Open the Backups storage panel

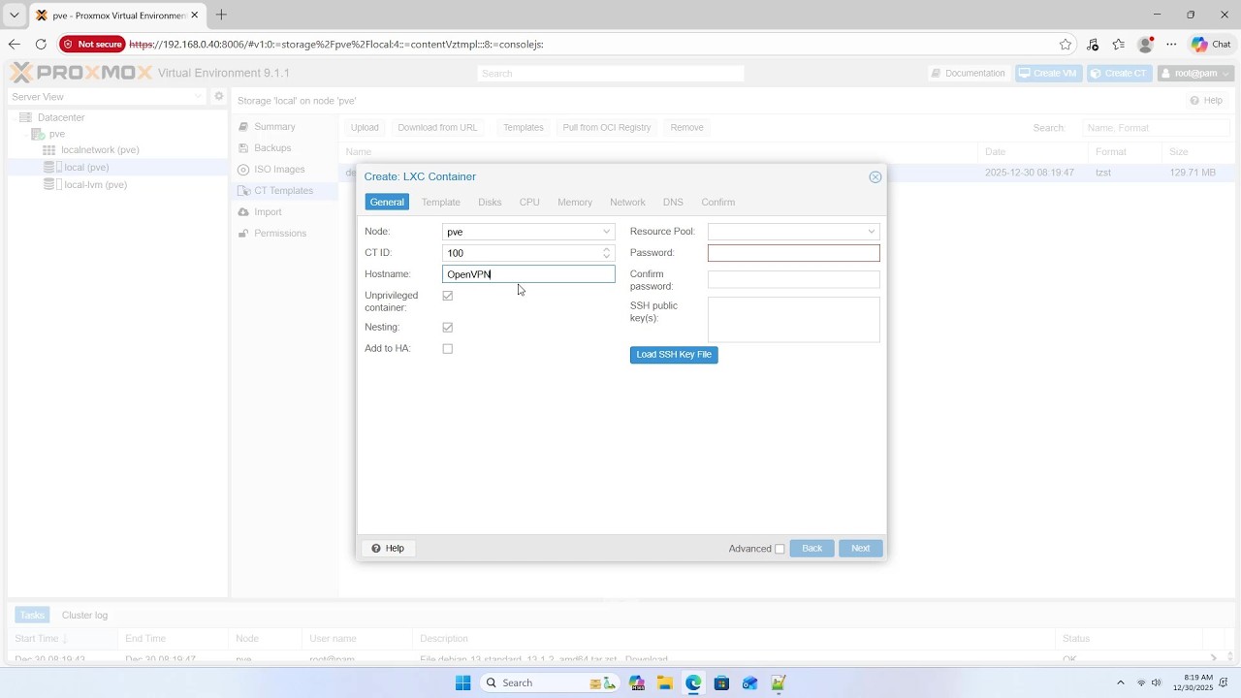(x=272, y=148)
